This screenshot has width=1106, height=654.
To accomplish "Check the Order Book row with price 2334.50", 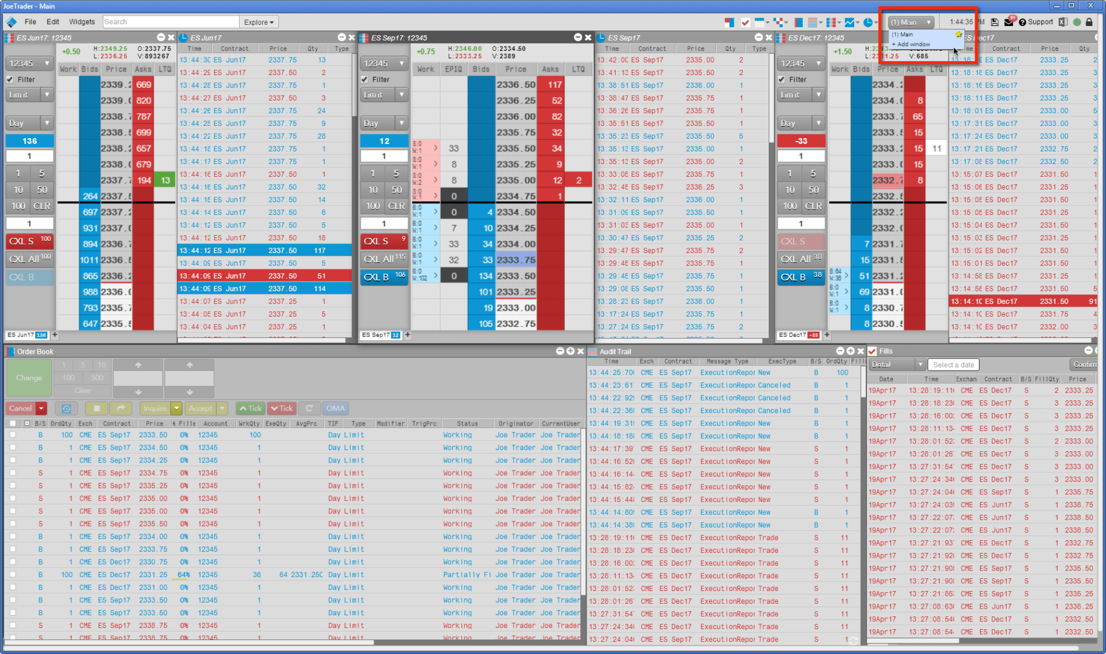I will (x=13, y=448).
